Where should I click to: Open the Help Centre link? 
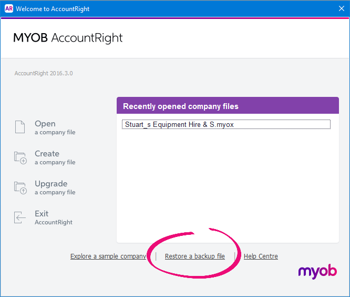point(261,256)
